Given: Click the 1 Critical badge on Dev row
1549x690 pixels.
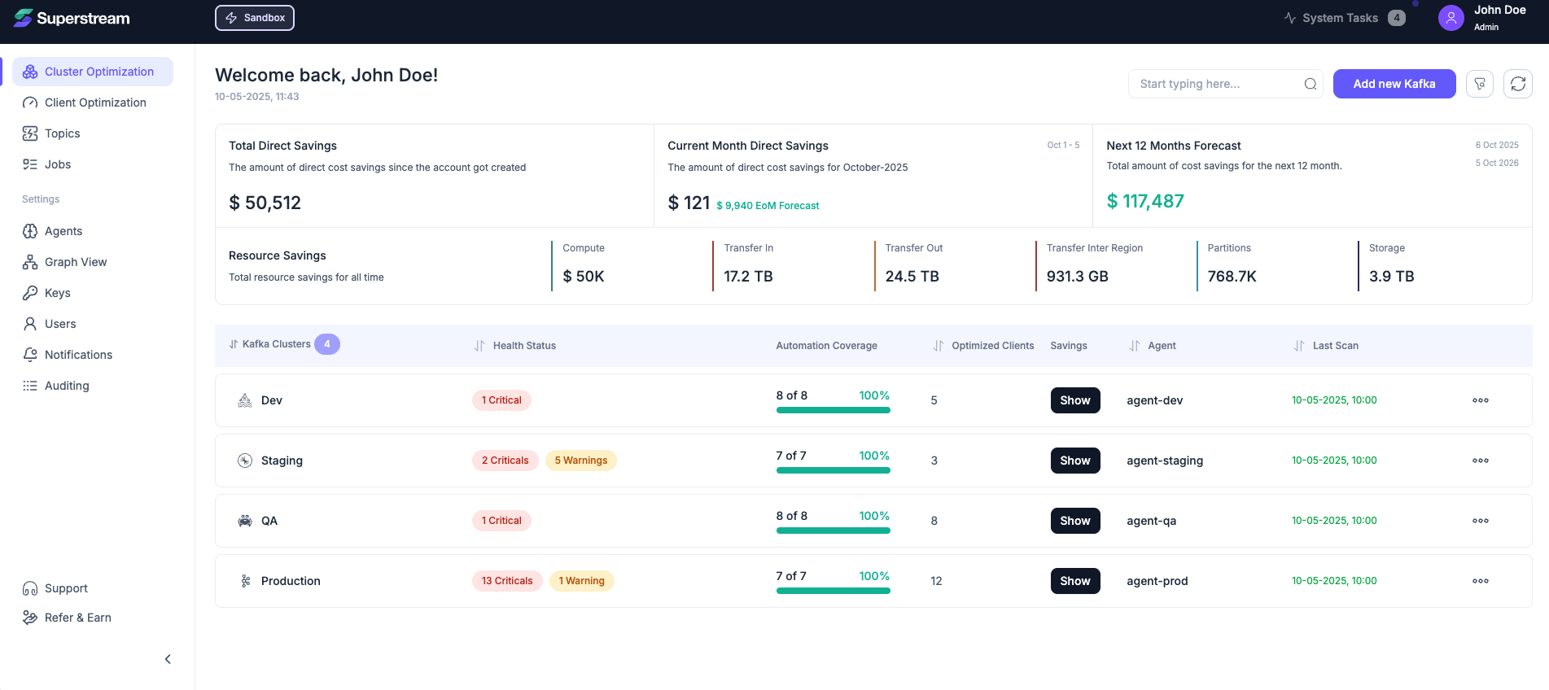Looking at the screenshot, I should [501, 400].
